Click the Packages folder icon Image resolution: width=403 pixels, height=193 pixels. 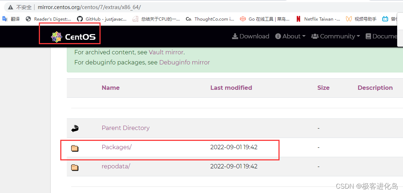75,148
